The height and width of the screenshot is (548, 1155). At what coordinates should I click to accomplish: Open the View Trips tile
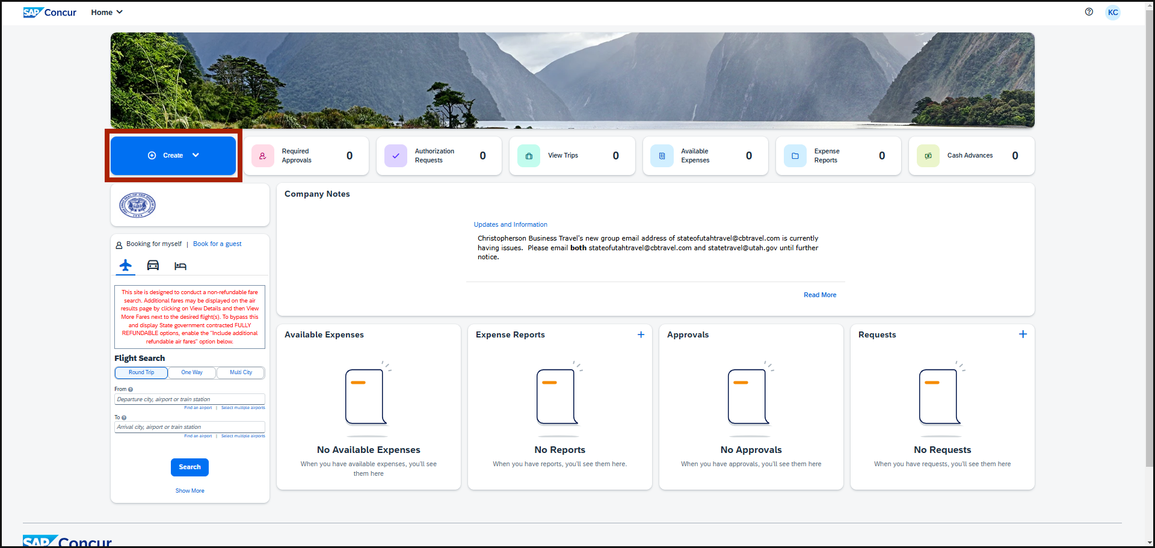point(572,156)
